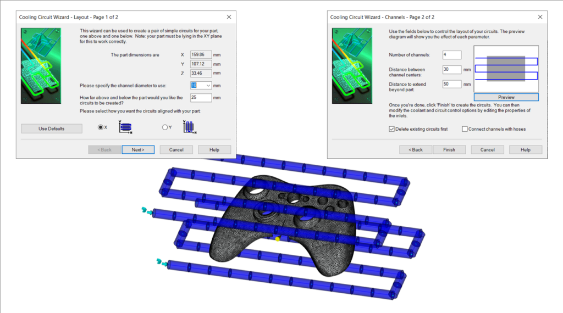Click Back in the Channels wizard page 2
The height and width of the screenshot is (313, 563).
(416, 150)
